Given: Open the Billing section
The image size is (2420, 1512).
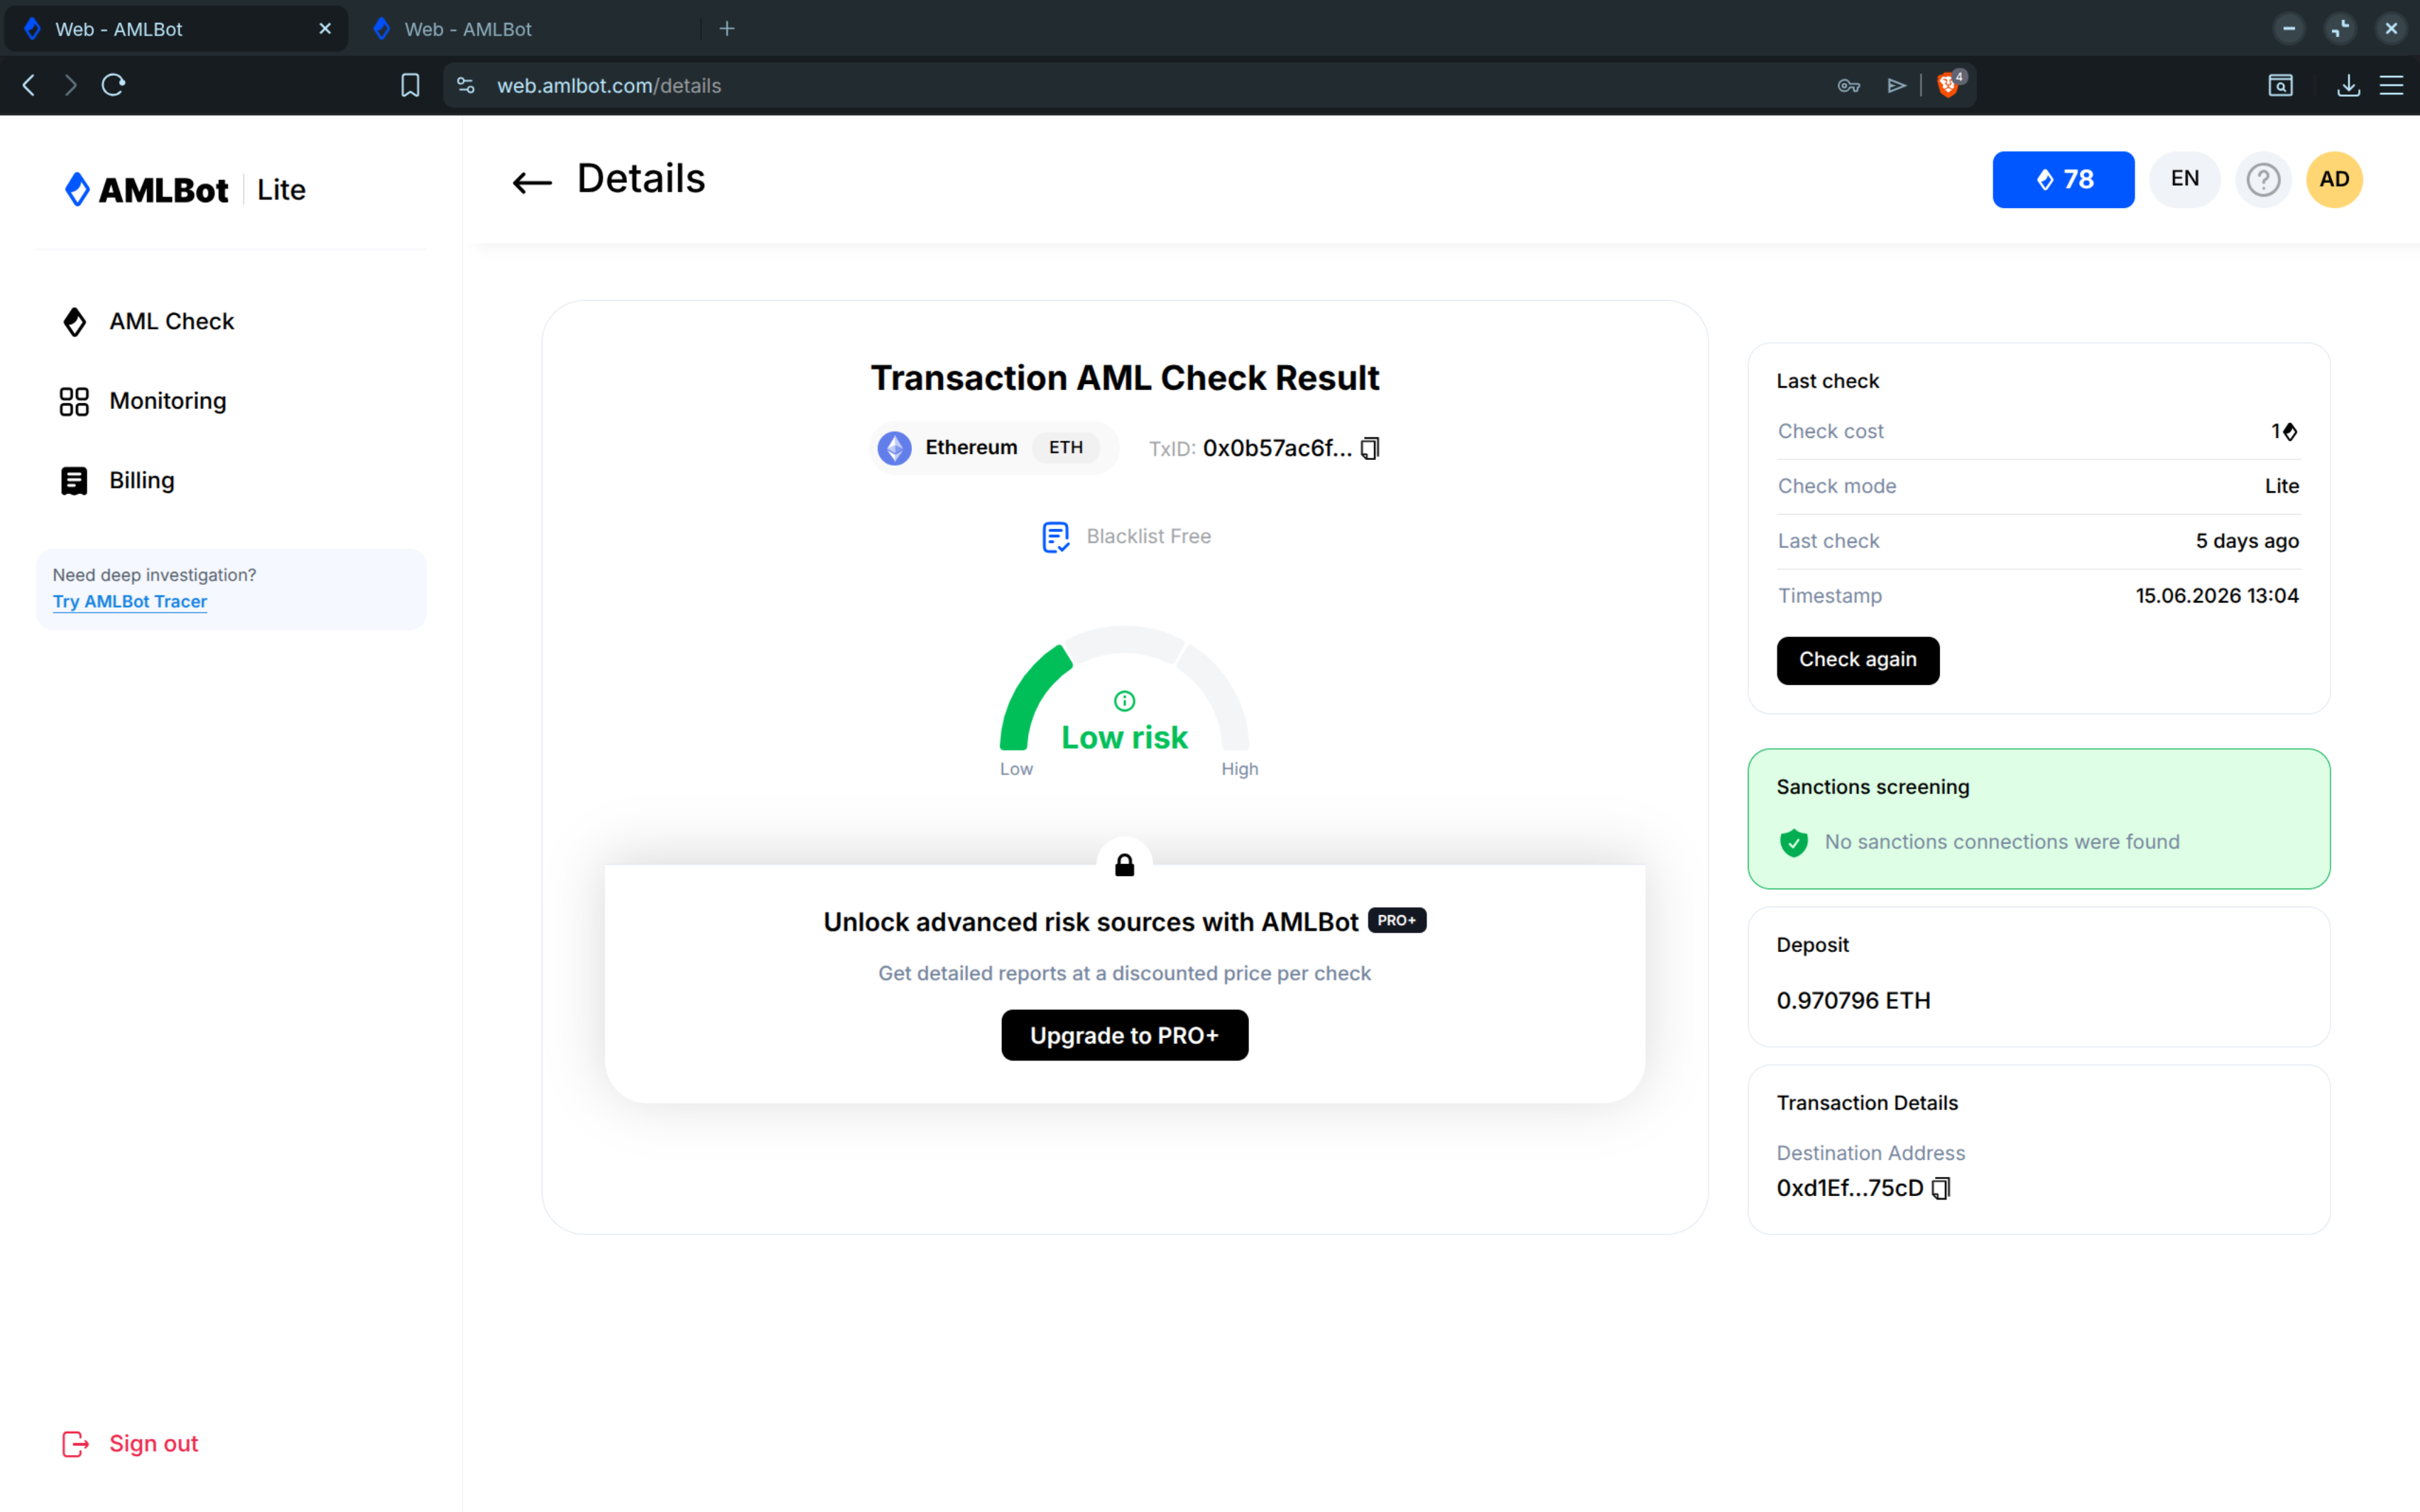Looking at the screenshot, I should tap(118, 481).
